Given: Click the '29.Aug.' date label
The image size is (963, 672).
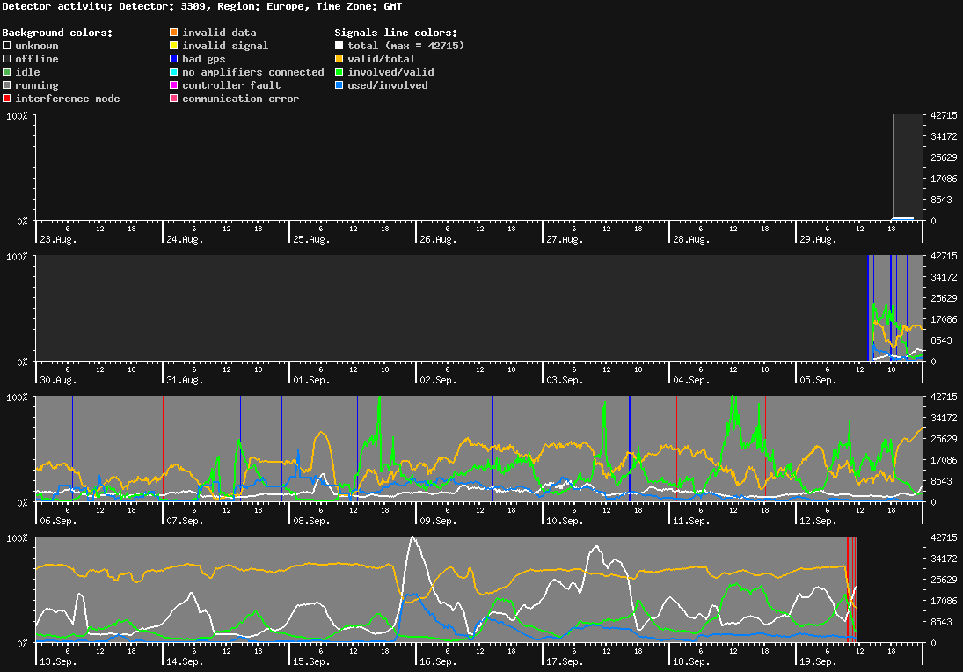Looking at the screenshot, I should point(818,239).
